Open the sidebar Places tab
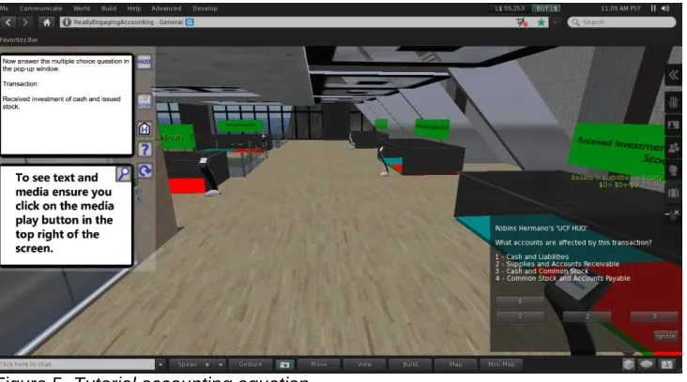The height and width of the screenshot is (382, 687). click(x=674, y=170)
